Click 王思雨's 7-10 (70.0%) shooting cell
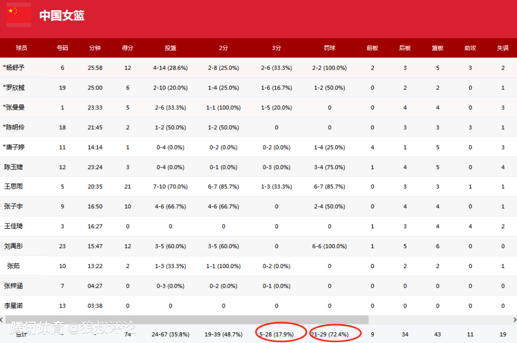This screenshot has width=517, height=343. pos(170,186)
